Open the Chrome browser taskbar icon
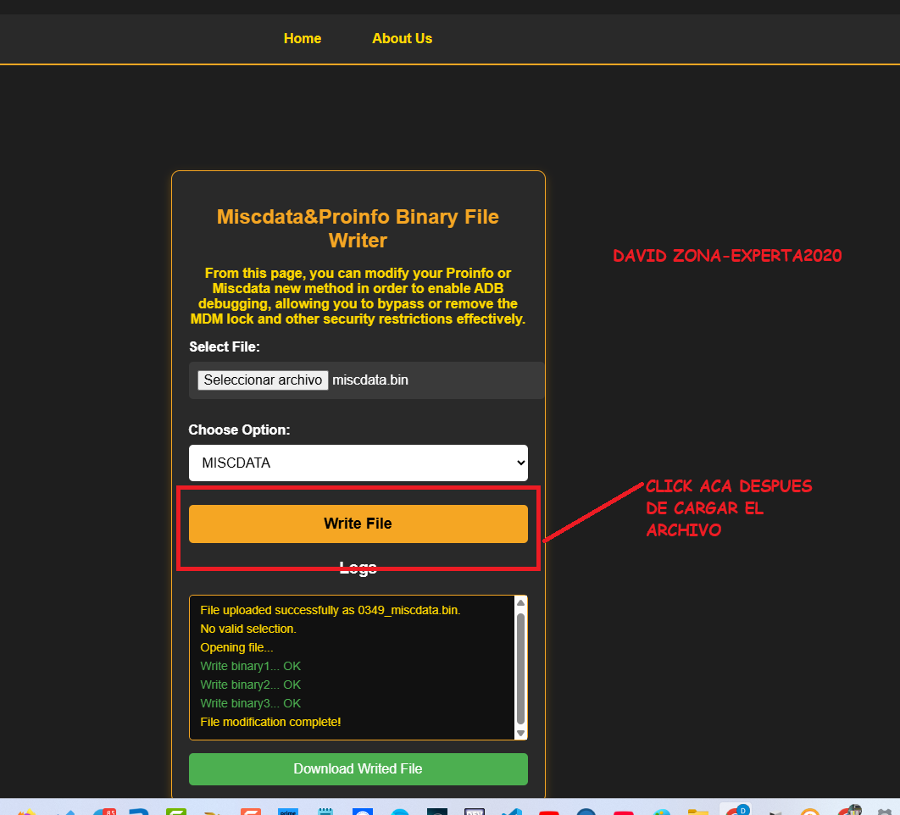This screenshot has height=815, width=900. coord(736,810)
